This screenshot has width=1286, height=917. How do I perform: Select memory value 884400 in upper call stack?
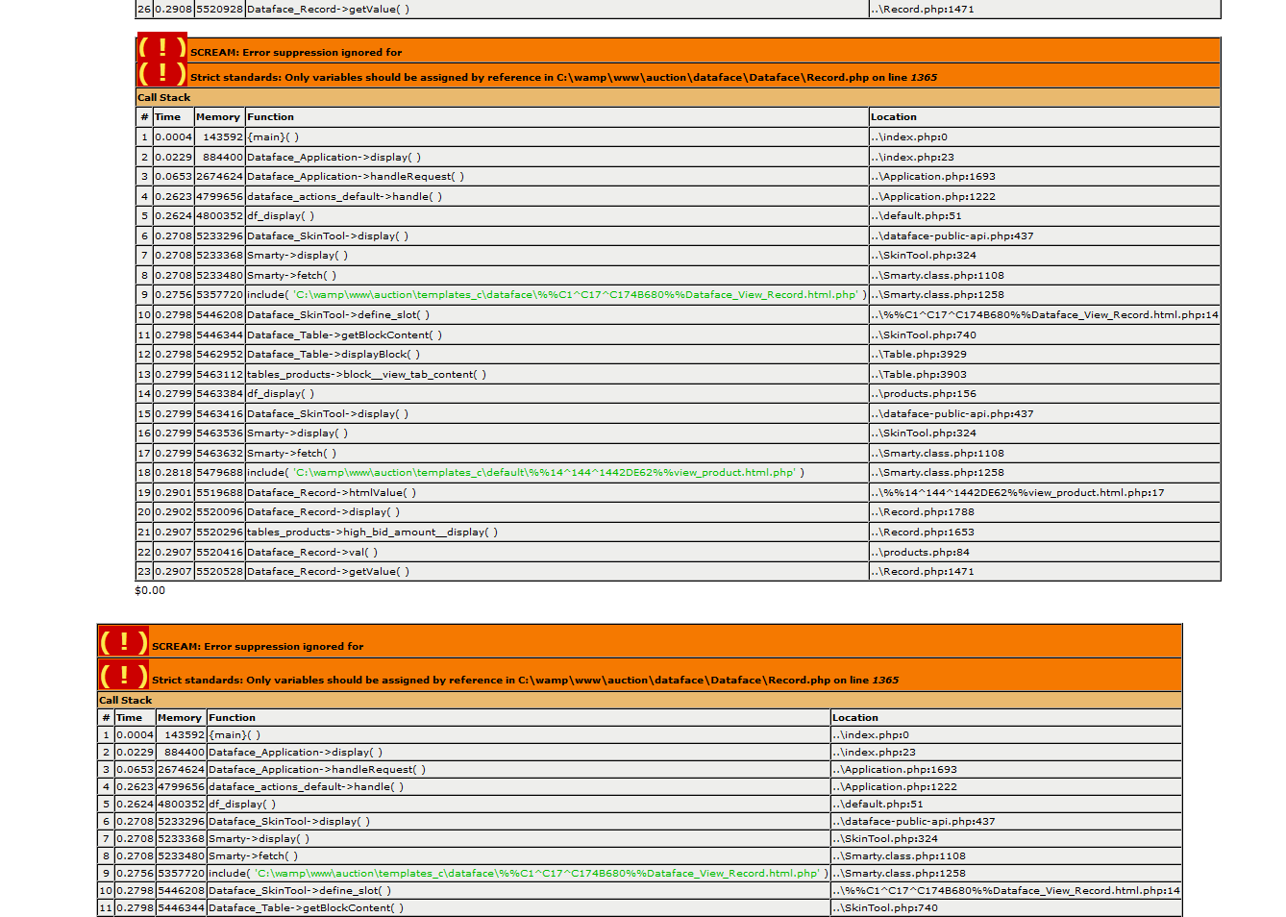pyautogui.click(x=223, y=158)
